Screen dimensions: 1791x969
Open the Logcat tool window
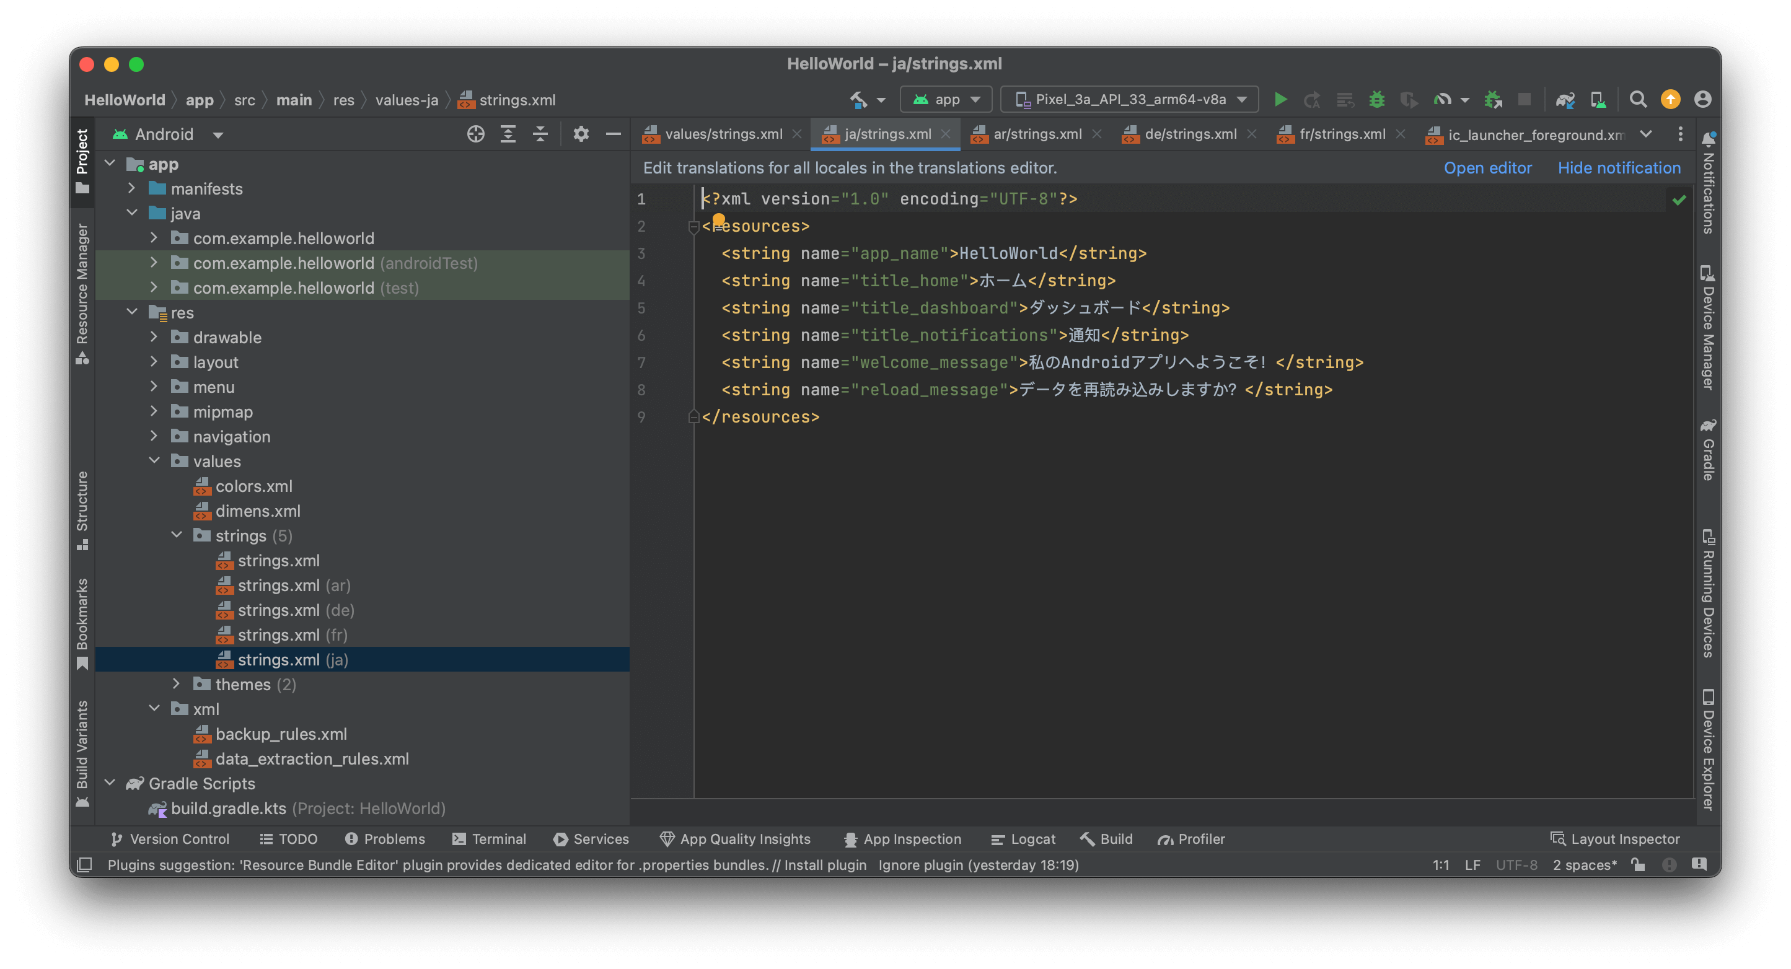(x=1023, y=839)
